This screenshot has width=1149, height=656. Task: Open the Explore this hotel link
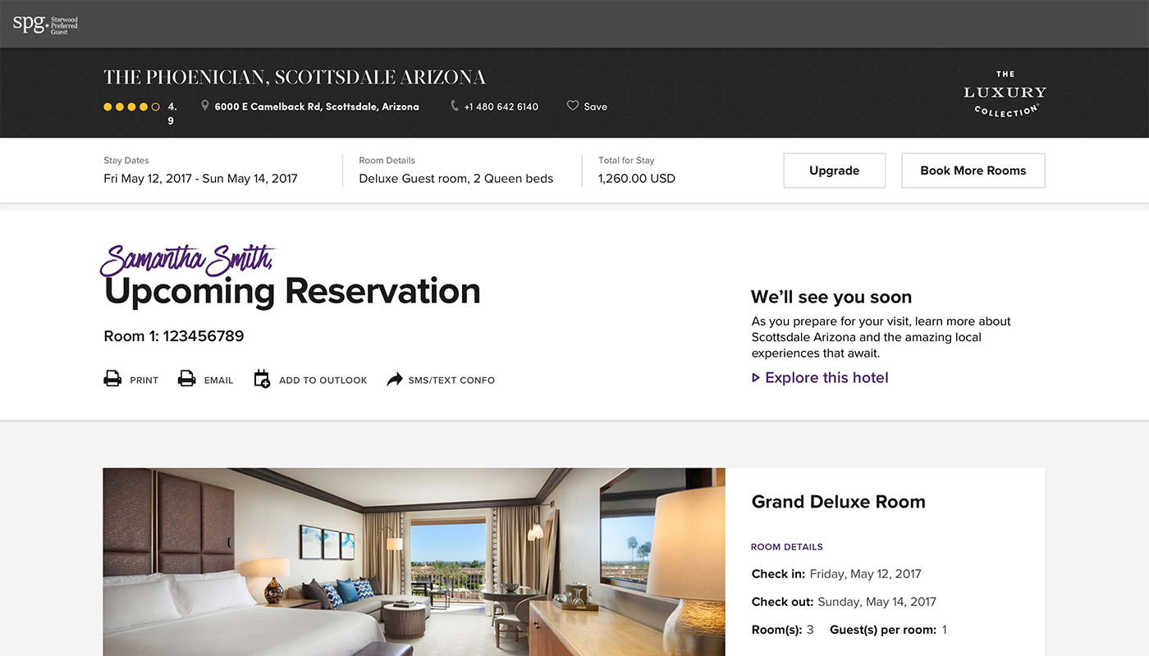826,378
